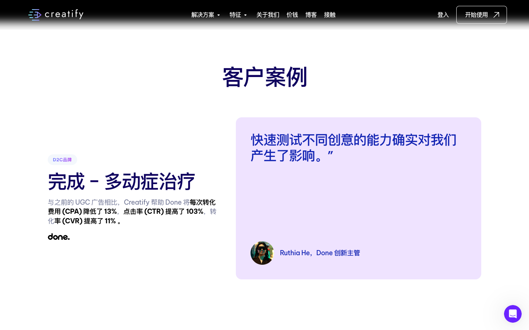This screenshot has height=330, width=529.
Task: Click the Ruthia He, Done 创新主管 caption
Action: pyautogui.click(x=320, y=253)
